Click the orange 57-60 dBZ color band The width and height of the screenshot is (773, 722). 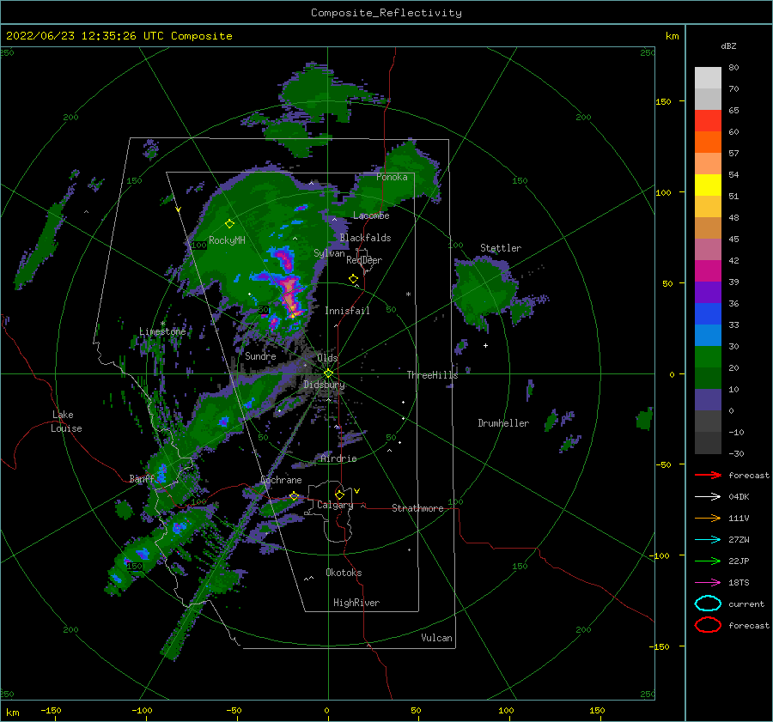[x=708, y=142]
